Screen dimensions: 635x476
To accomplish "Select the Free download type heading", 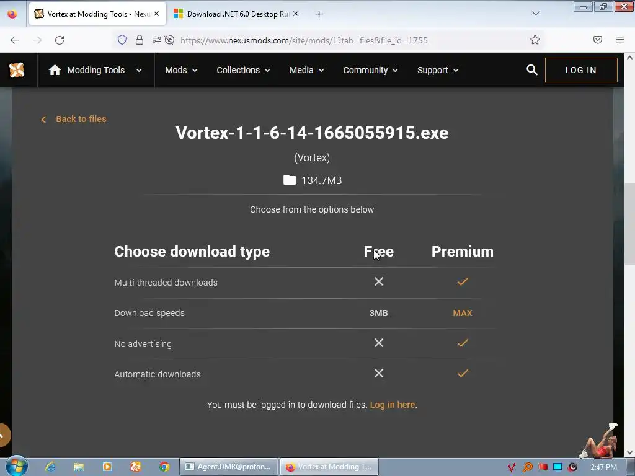I will [379, 252].
